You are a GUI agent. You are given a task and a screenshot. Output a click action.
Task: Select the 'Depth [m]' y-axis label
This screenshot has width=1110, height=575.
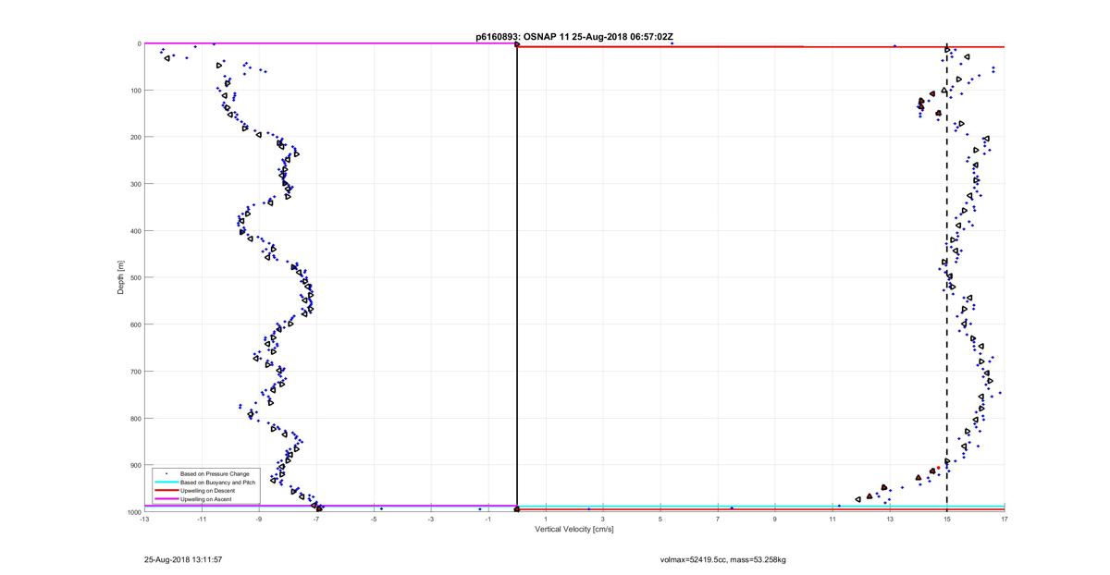point(121,277)
